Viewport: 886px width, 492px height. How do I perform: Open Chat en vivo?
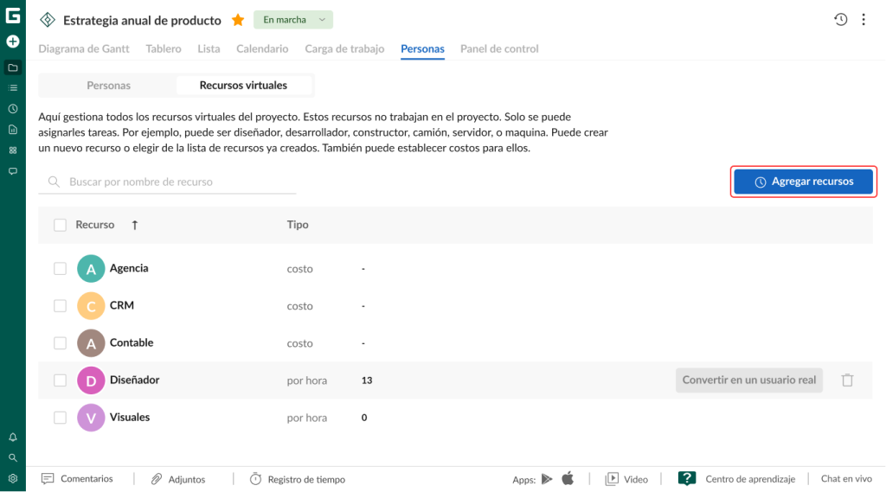pos(846,478)
